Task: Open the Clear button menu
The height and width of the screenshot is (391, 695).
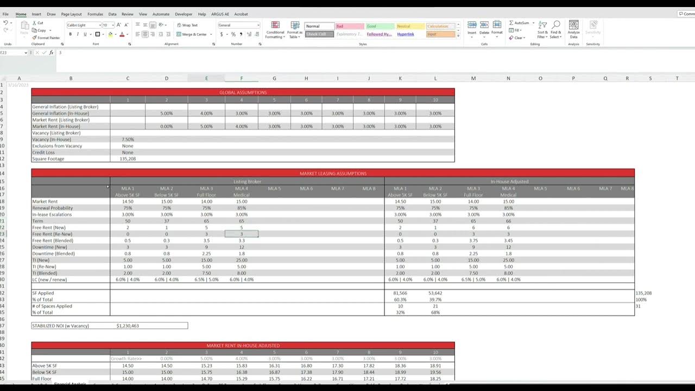Action: tap(516, 38)
